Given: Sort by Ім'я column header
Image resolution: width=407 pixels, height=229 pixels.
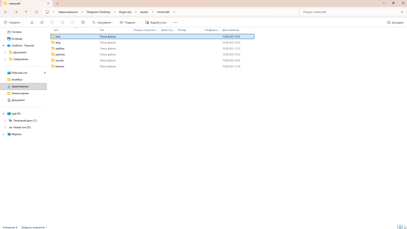Looking at the screenshot, I should (x=74, y=30).
